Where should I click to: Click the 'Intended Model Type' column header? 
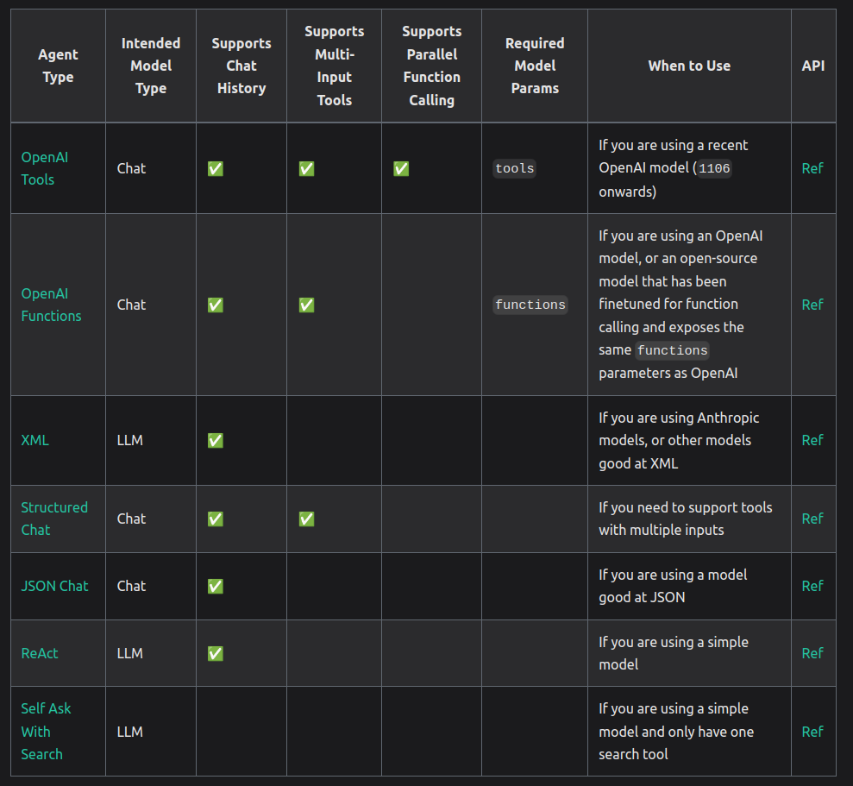151,66
